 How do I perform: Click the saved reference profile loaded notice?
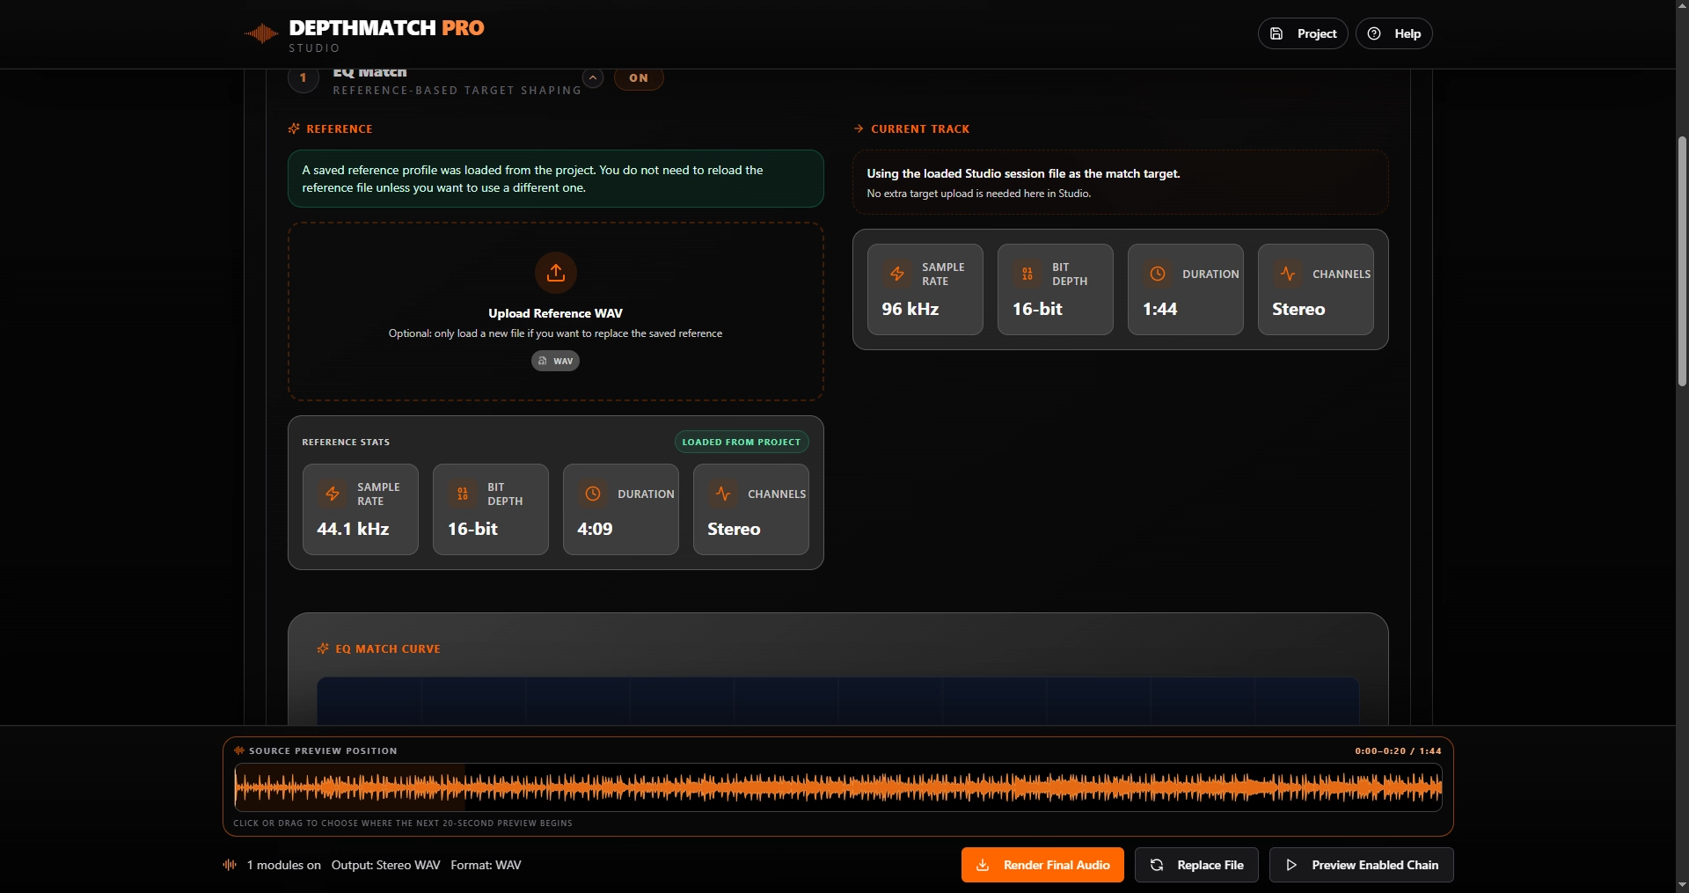(x=556, y=179)
